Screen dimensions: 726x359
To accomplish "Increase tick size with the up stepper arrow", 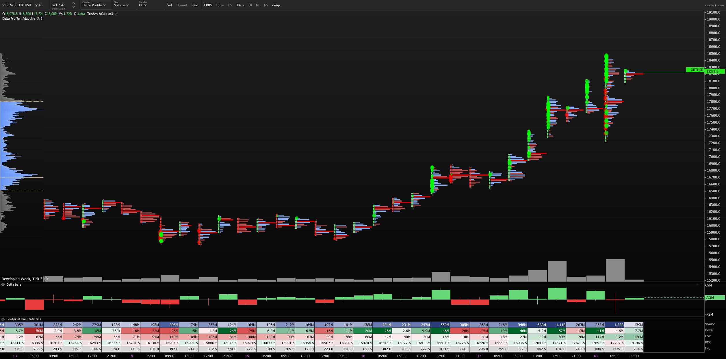I will pos(74,3).
